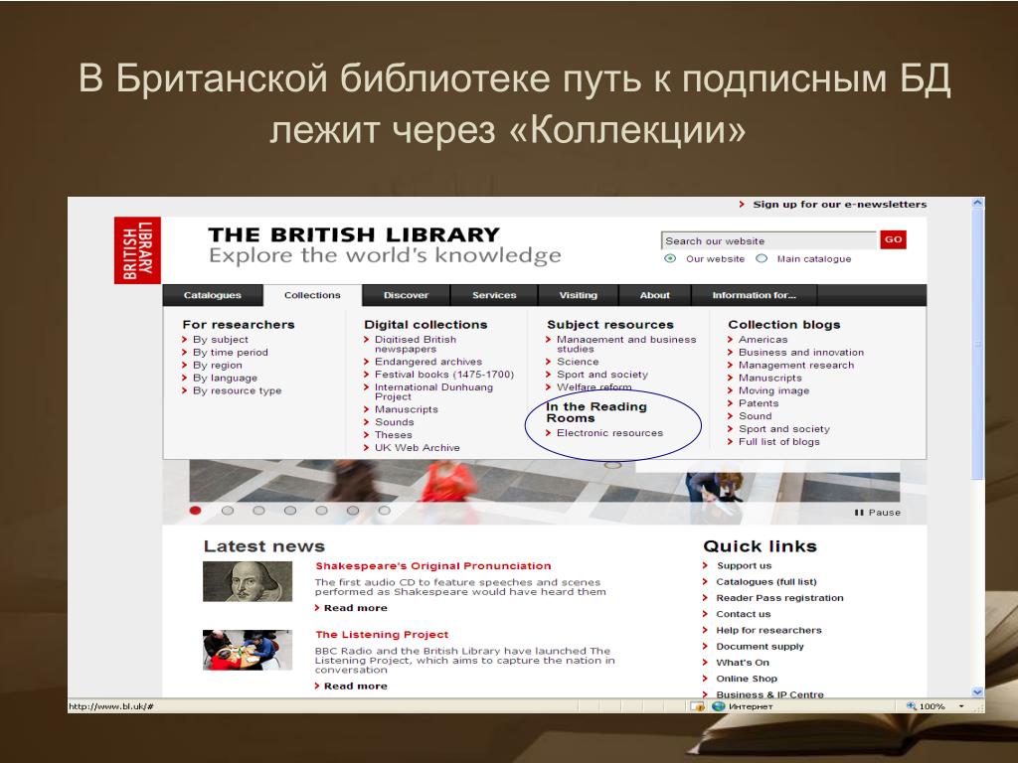Open the Collections menu tab
Screen dimensions: 1018x763
point(312,295)
